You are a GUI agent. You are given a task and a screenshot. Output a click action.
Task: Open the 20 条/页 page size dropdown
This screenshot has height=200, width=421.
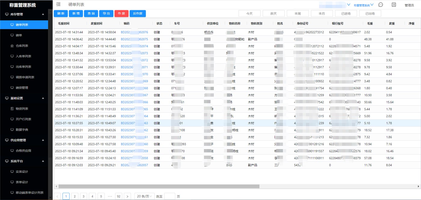[x=145, y=196]
